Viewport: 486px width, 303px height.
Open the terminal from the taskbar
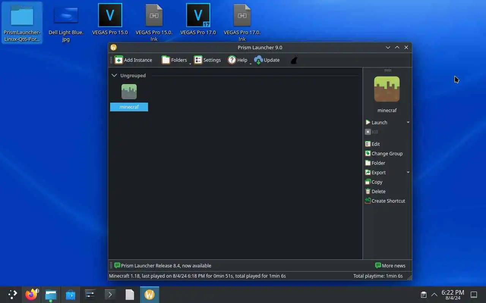click(110, 295)
